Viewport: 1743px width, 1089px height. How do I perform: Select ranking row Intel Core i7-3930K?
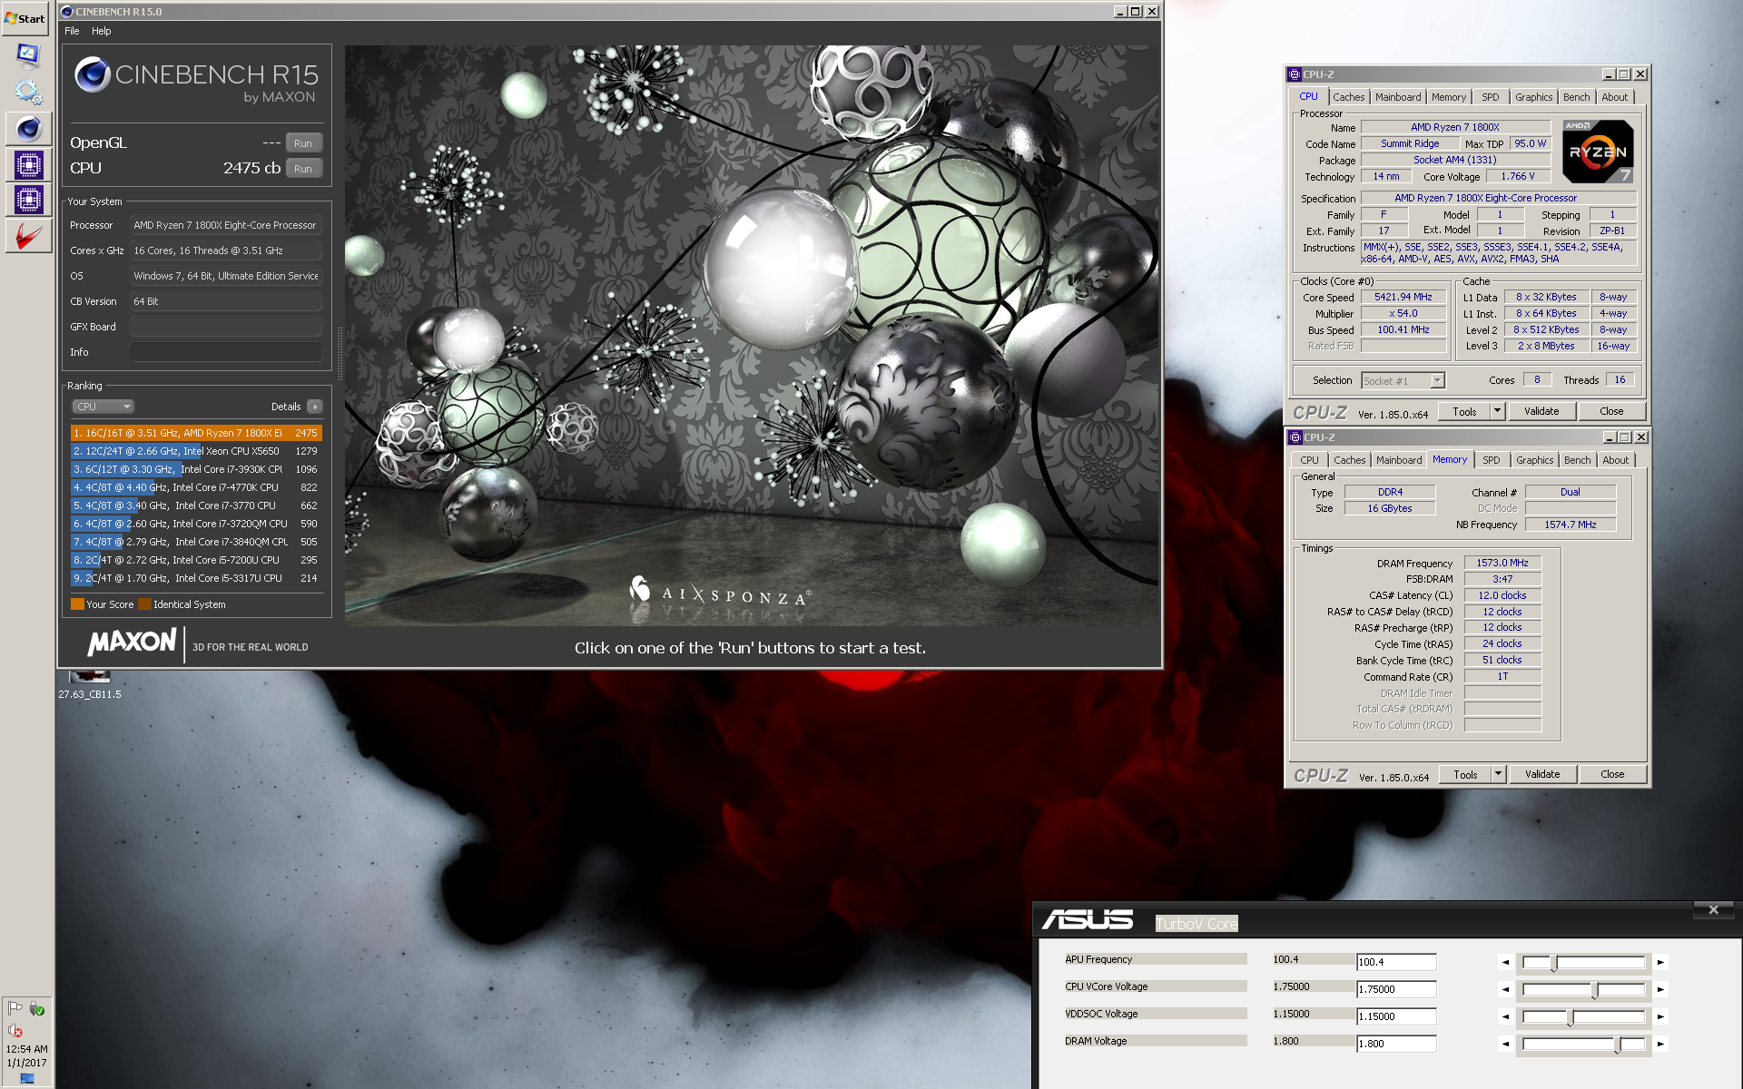pyautogui.click(x=196, y=469)
